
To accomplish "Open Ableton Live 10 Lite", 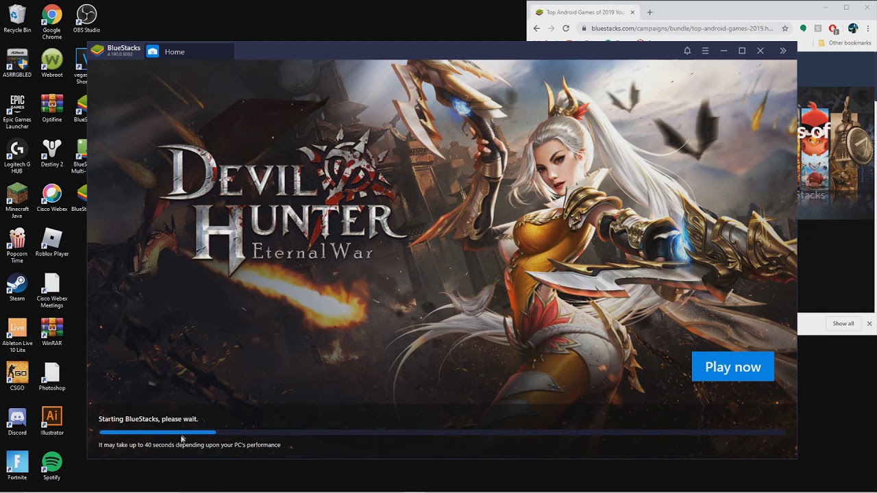I will pyautogui.click(x=17, y=335).
